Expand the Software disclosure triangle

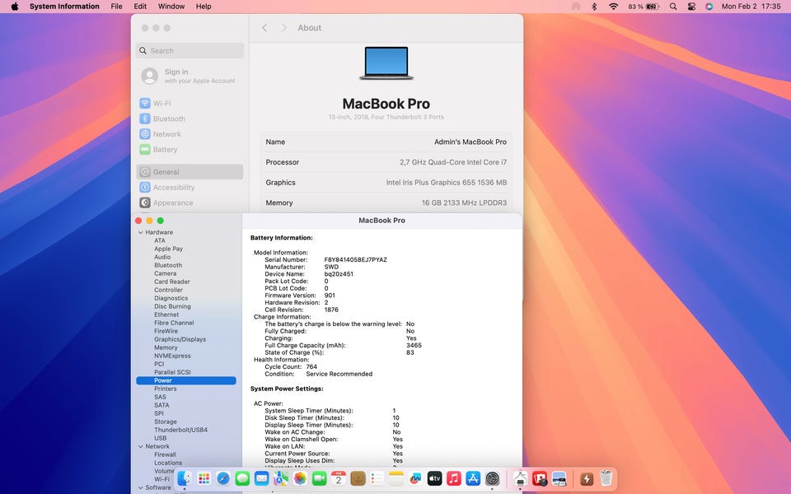139,487
